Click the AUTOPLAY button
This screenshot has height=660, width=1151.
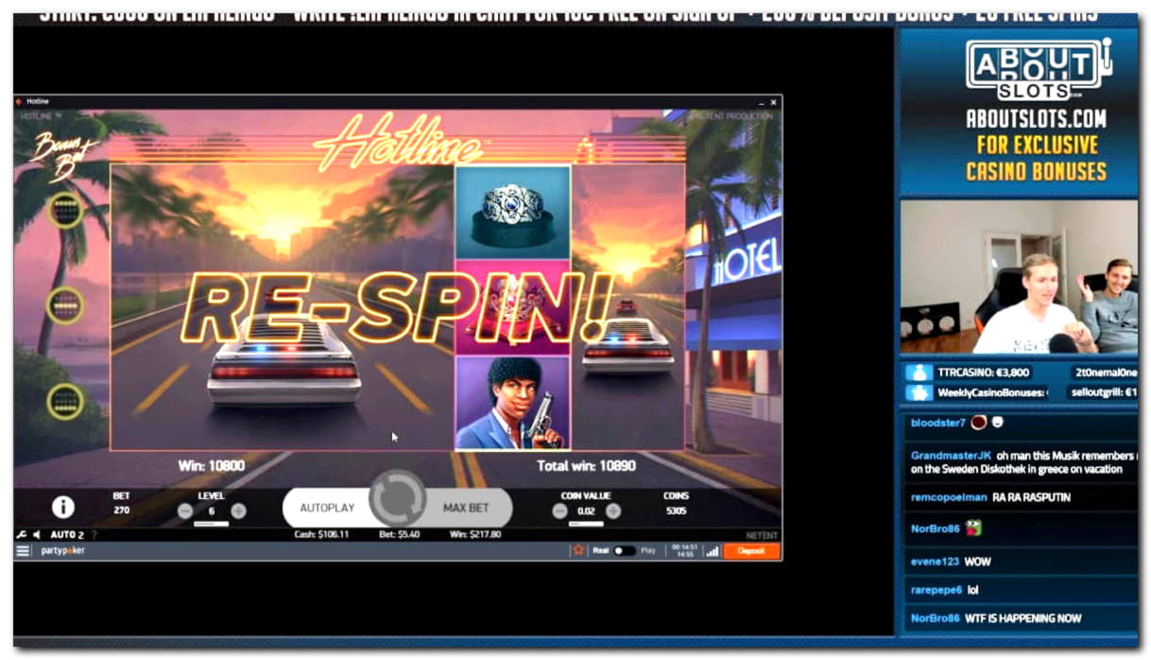click(x=327, y=508)
